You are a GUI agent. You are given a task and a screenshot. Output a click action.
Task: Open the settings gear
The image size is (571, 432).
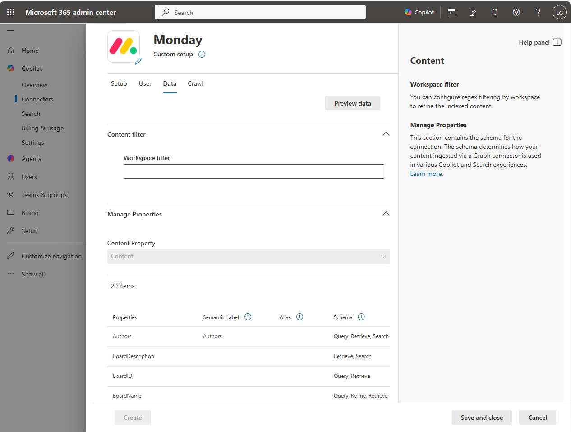point(516,12)
